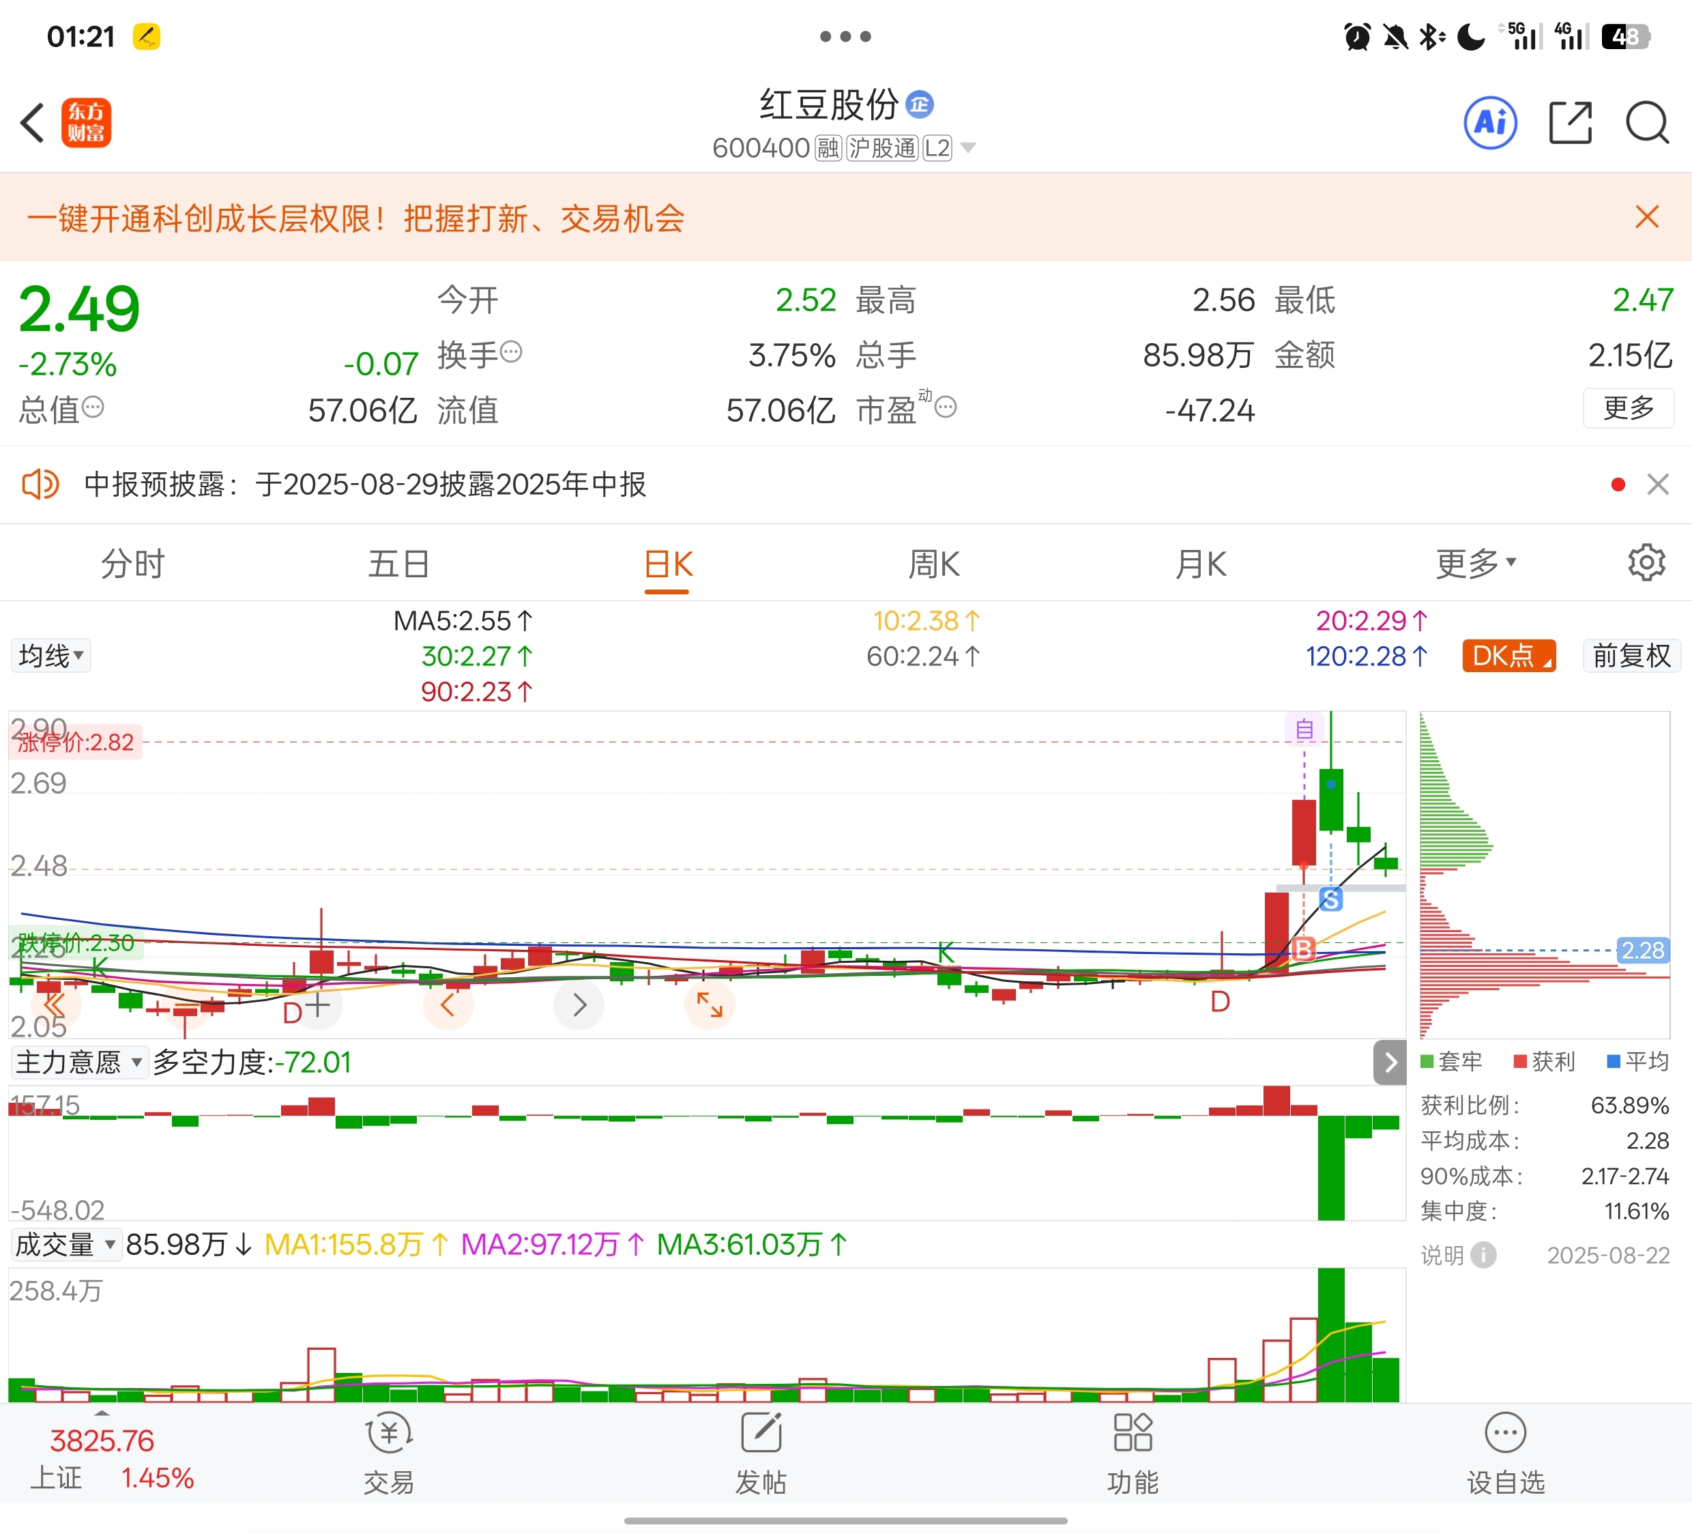
Task: Tap the 沪股通 tag
Action: [881, 149]
